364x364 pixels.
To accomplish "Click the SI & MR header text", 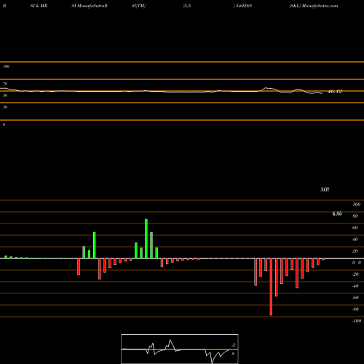I will click(x=39, y=6).
